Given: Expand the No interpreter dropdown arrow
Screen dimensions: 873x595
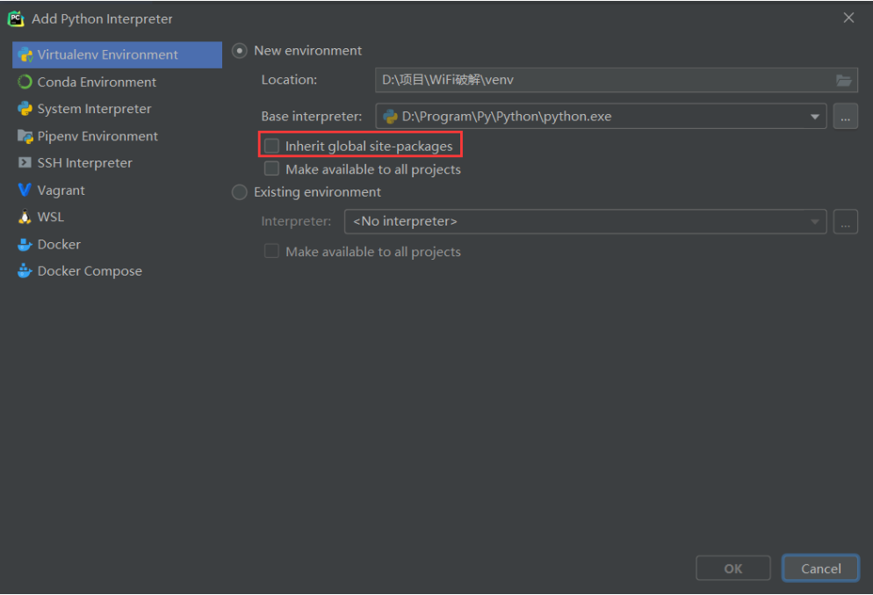Looking at the screenshot, I should [x=814, y=222].
